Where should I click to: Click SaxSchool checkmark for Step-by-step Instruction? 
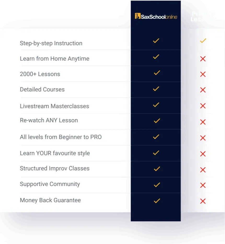[x=156, y=41]
